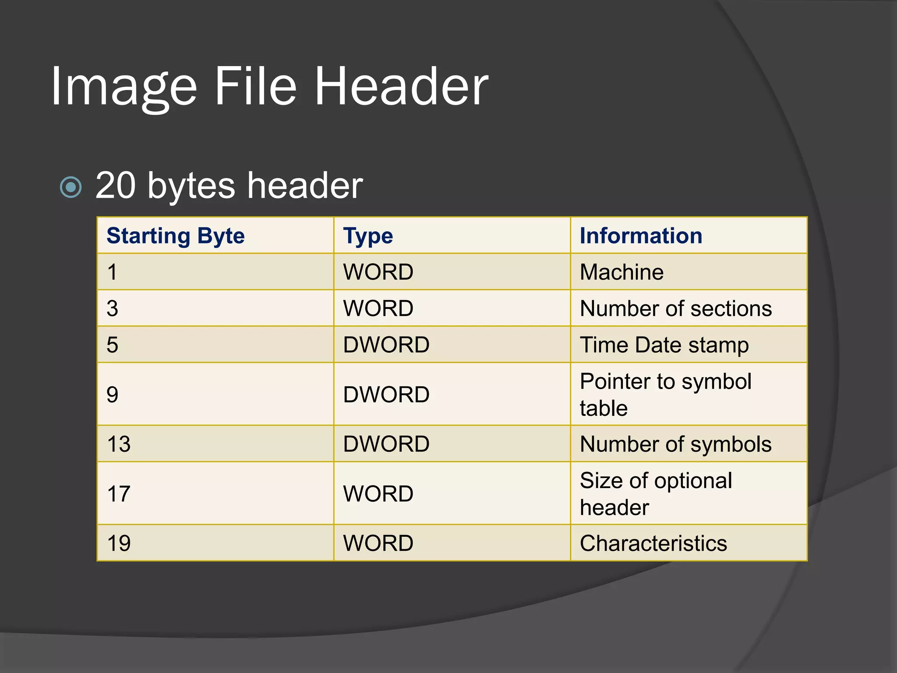The image size is (897, 673).
Task: Click the 'Type' column header
Action: (452, 235)
